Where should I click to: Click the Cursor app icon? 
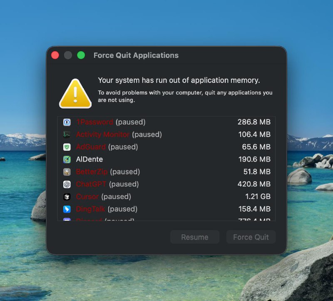(67, 197)
